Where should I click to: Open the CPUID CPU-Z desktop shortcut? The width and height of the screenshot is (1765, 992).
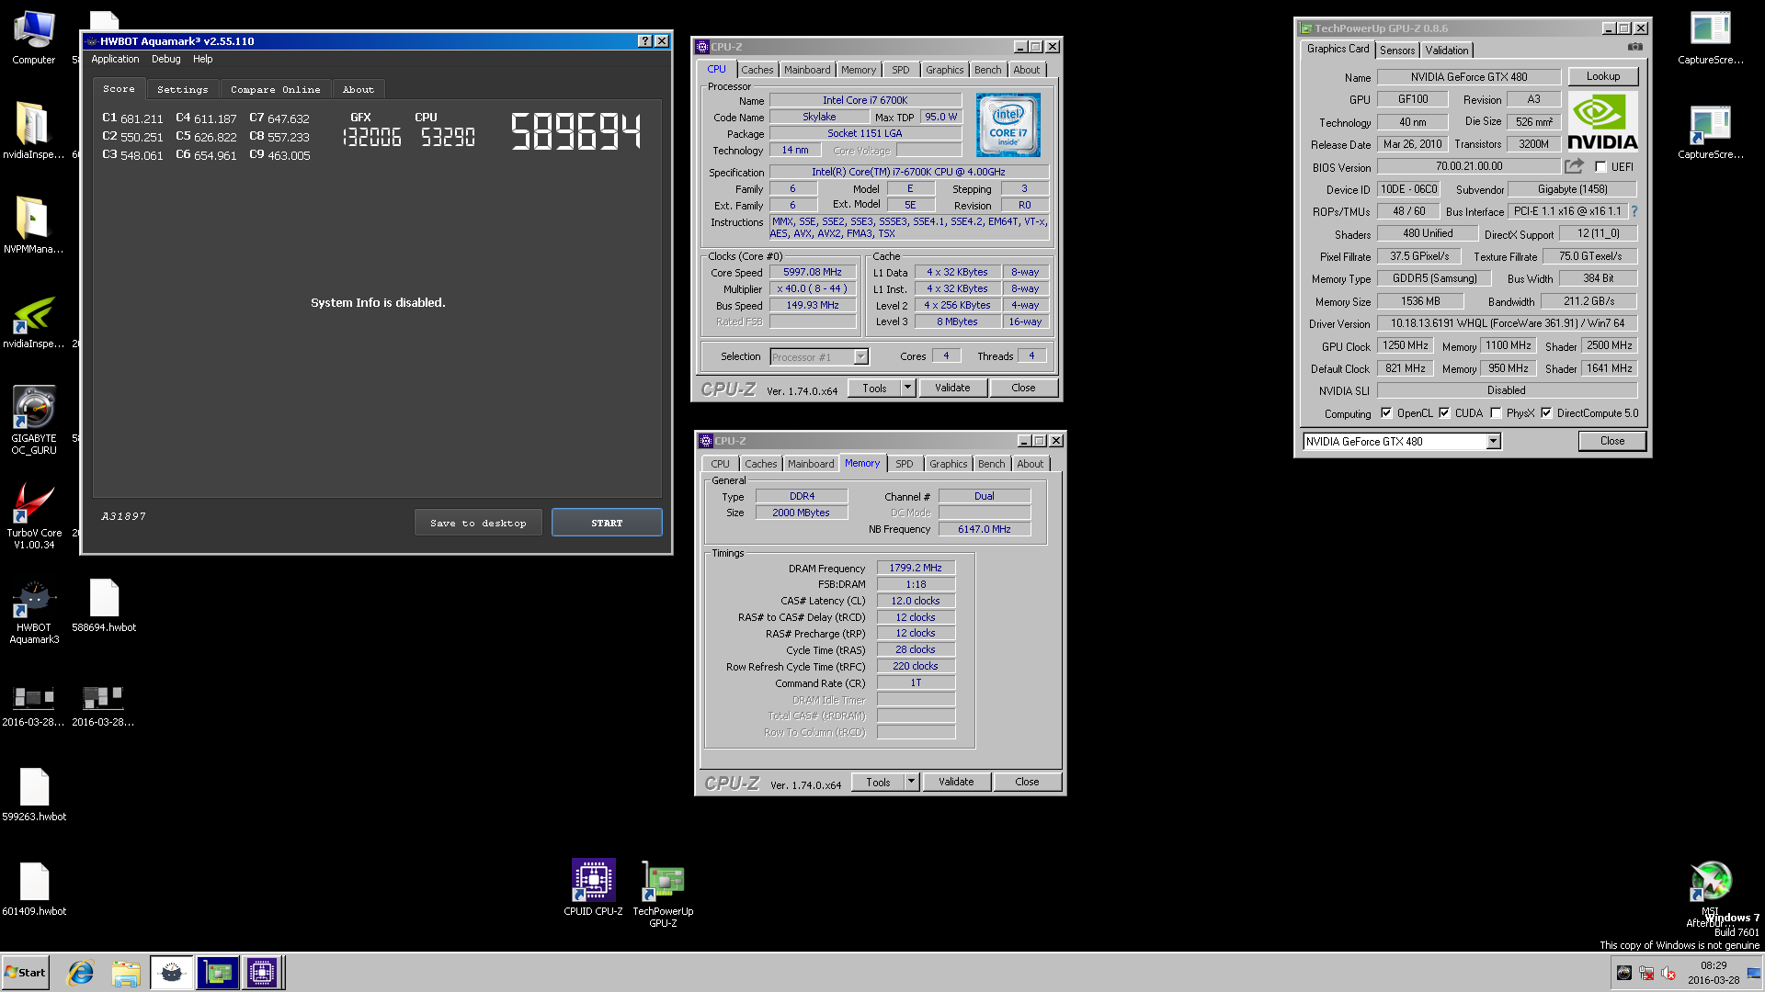coord(593,887)
